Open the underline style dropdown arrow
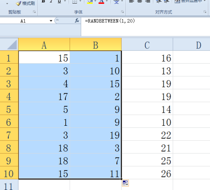 pyautogui.click(x=65, y=2)
